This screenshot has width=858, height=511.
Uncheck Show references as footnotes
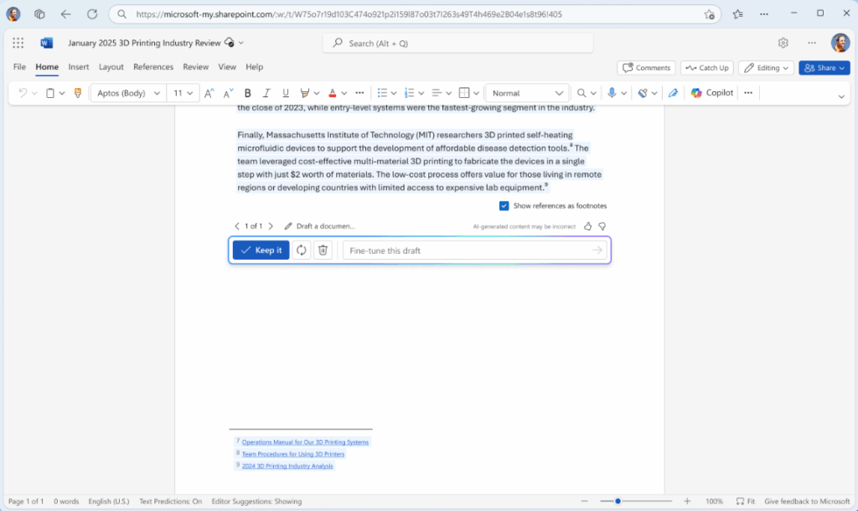pos(504,206)
